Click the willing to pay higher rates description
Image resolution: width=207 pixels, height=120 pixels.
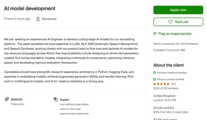pyautogui.click(x=74, y=109)
